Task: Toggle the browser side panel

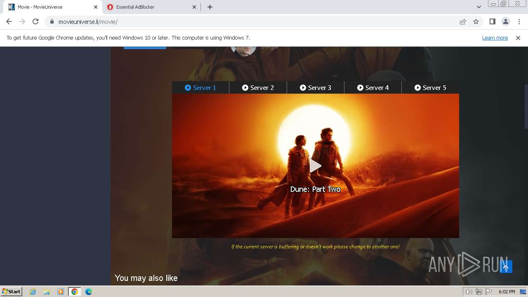Action: click(492, 22)
